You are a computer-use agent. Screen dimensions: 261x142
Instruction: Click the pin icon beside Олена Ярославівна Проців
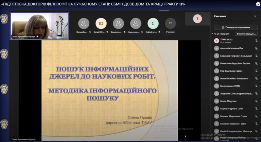point(37,37)
